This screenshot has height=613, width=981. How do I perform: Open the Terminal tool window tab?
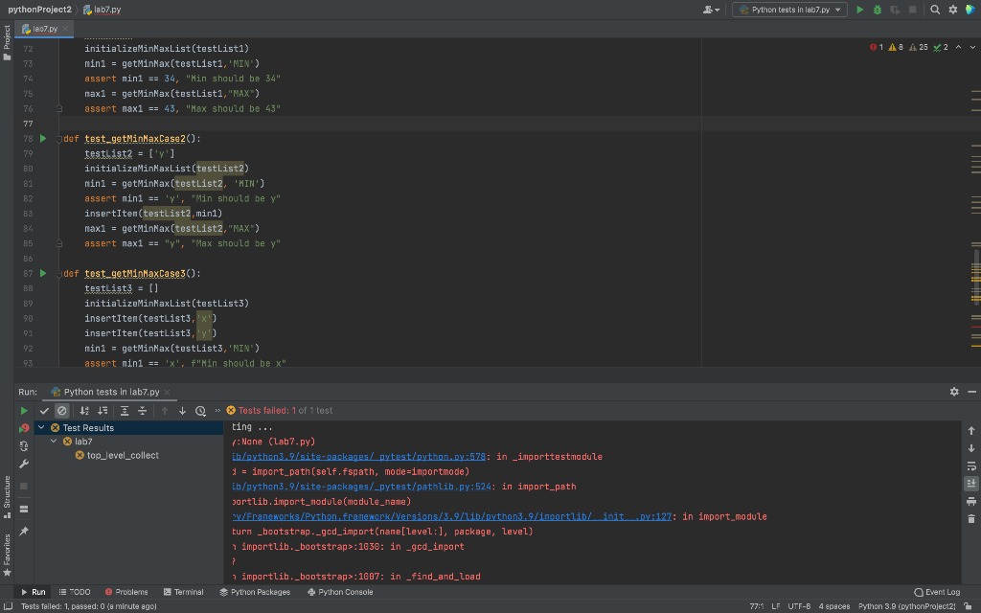coord(183,592)
